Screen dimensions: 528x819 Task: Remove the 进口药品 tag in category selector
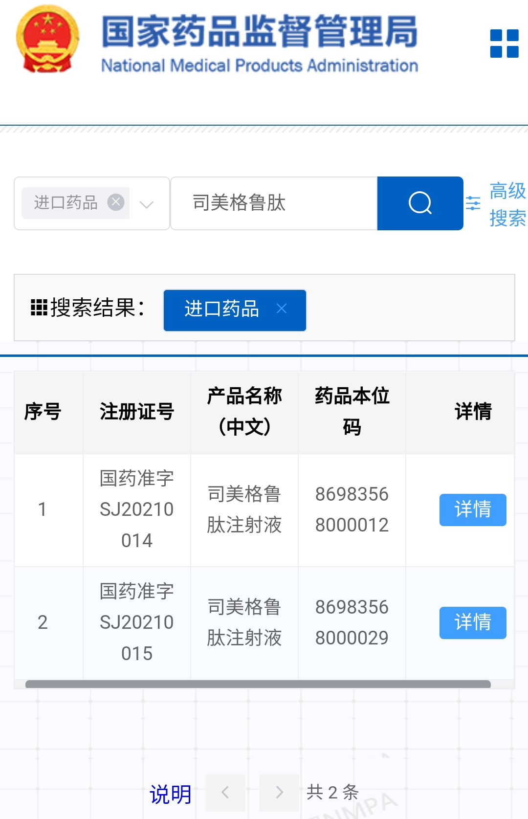(116, 202)
